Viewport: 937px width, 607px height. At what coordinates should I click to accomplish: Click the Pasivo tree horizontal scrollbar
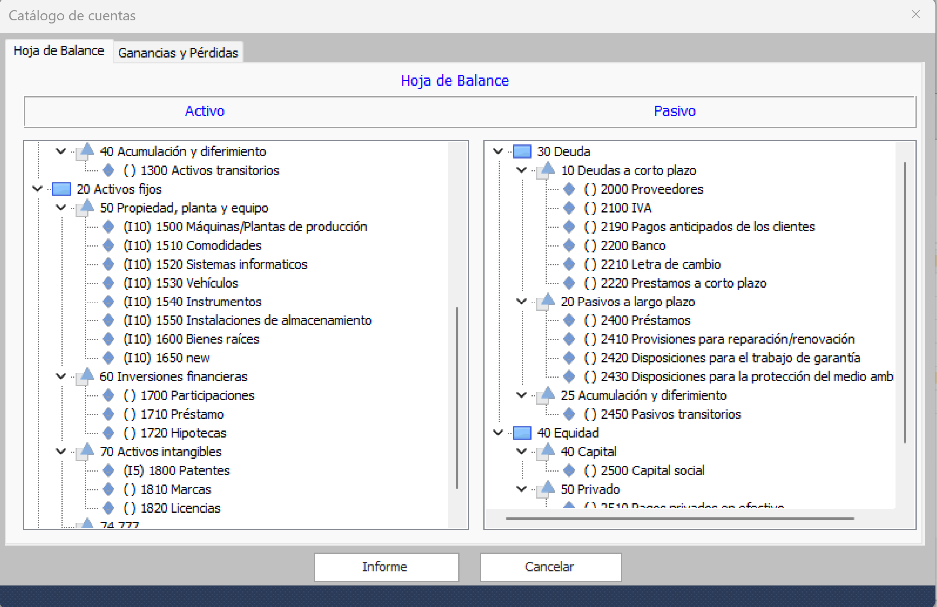[679, 519]
